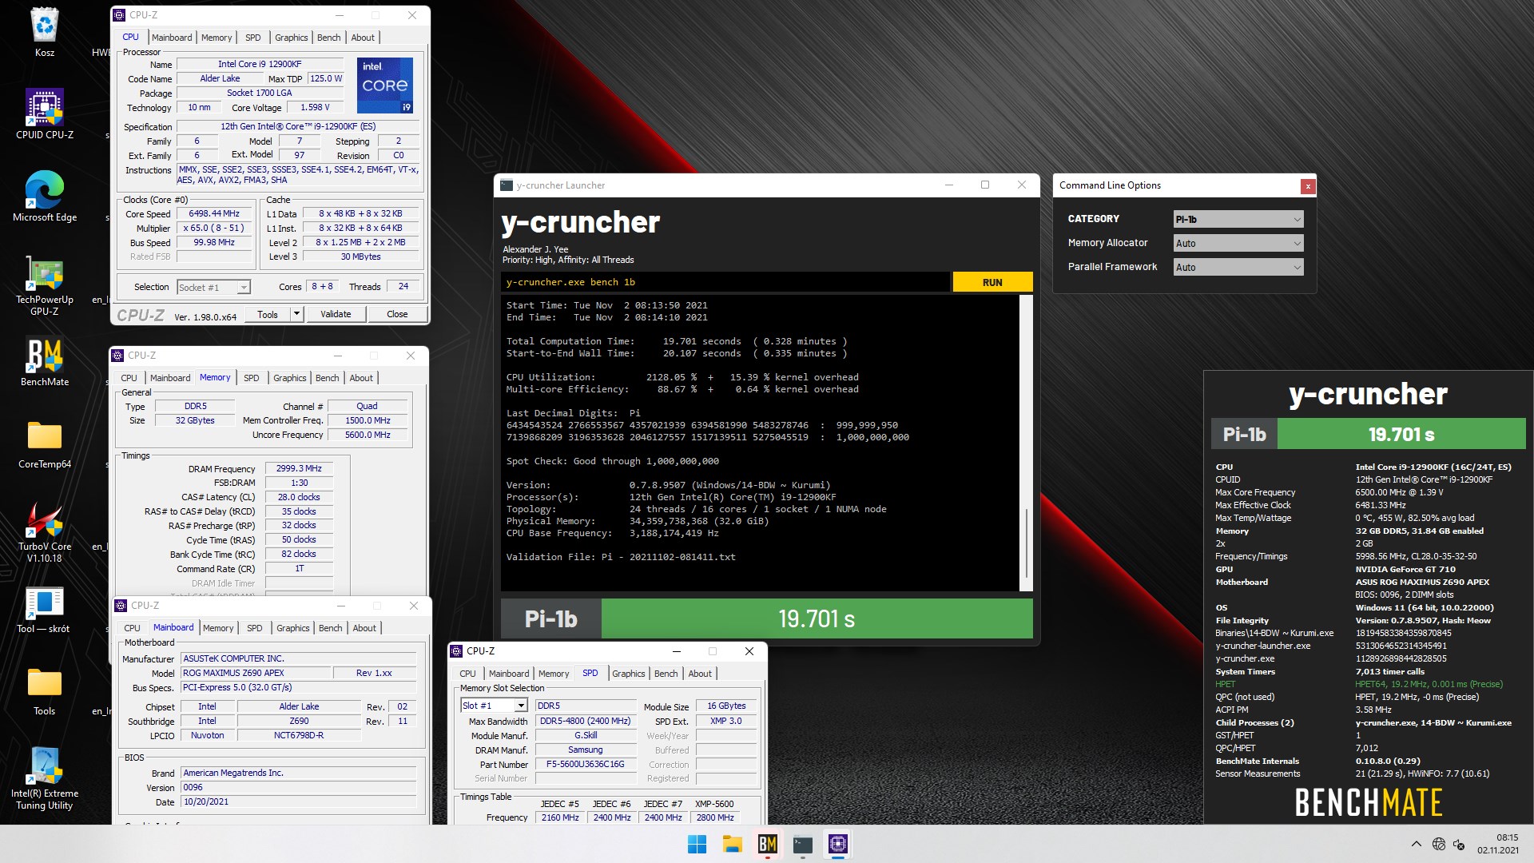The height and width of the screenshot is (863, 1534).
Task: Open the Kosz recycle bin desktop icon
Action: [x=45, y=32]
